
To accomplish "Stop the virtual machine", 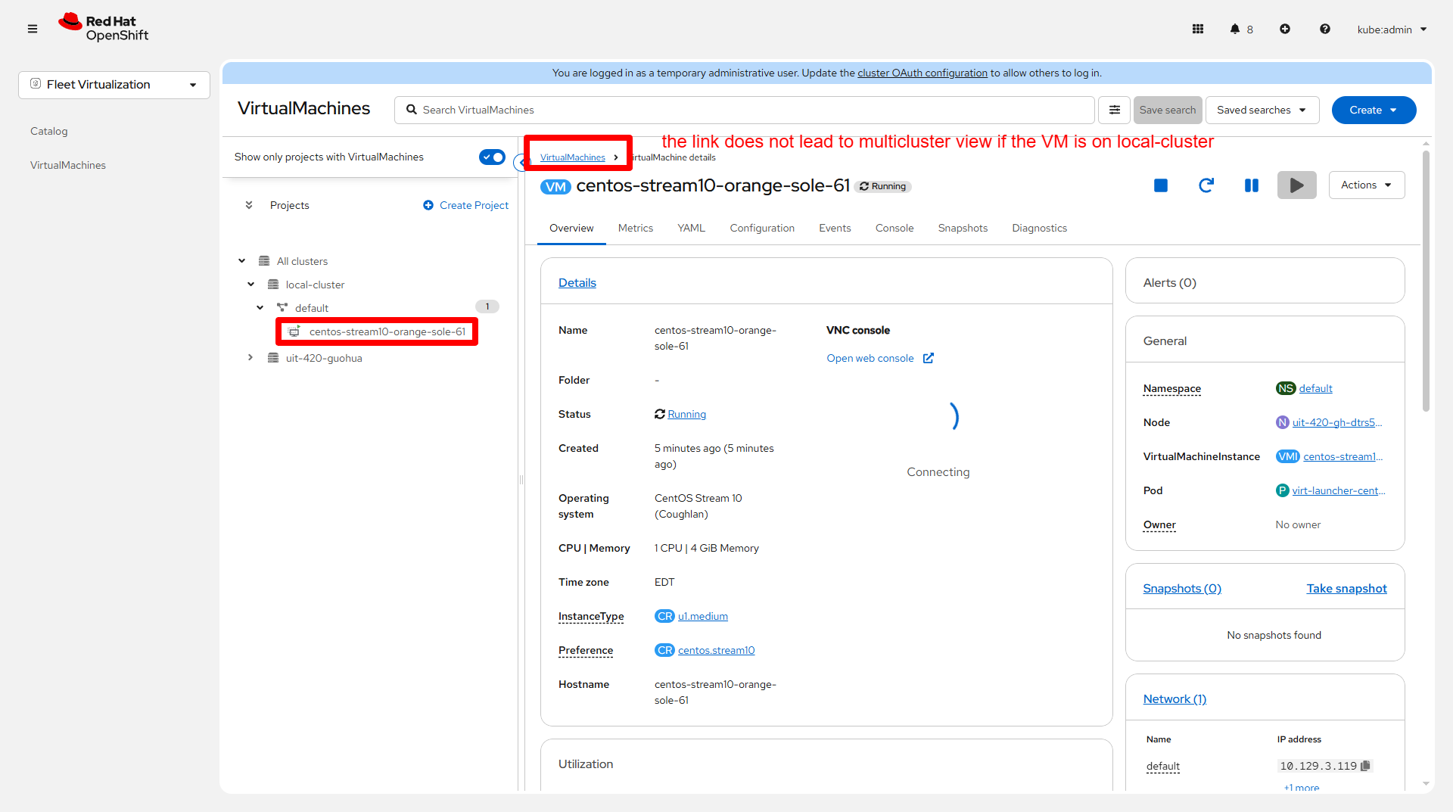I will pos(1161,185).
